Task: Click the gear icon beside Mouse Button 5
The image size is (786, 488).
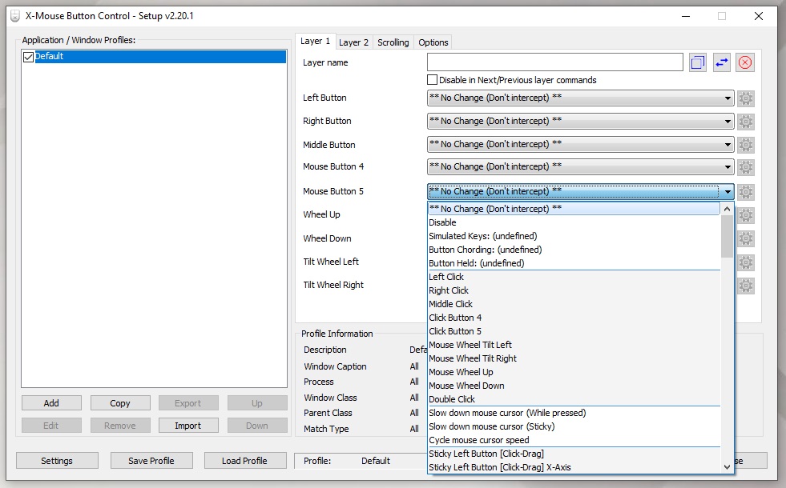Action: [x=746, y=192]
